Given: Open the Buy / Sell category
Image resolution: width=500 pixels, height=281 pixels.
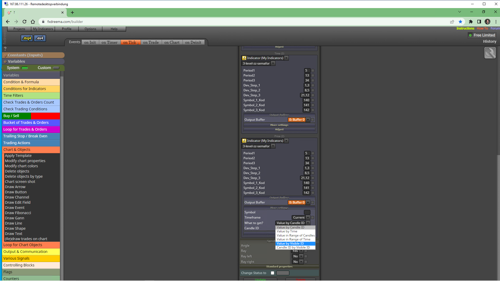Looking at the screenshot, I should pos(31,116).
